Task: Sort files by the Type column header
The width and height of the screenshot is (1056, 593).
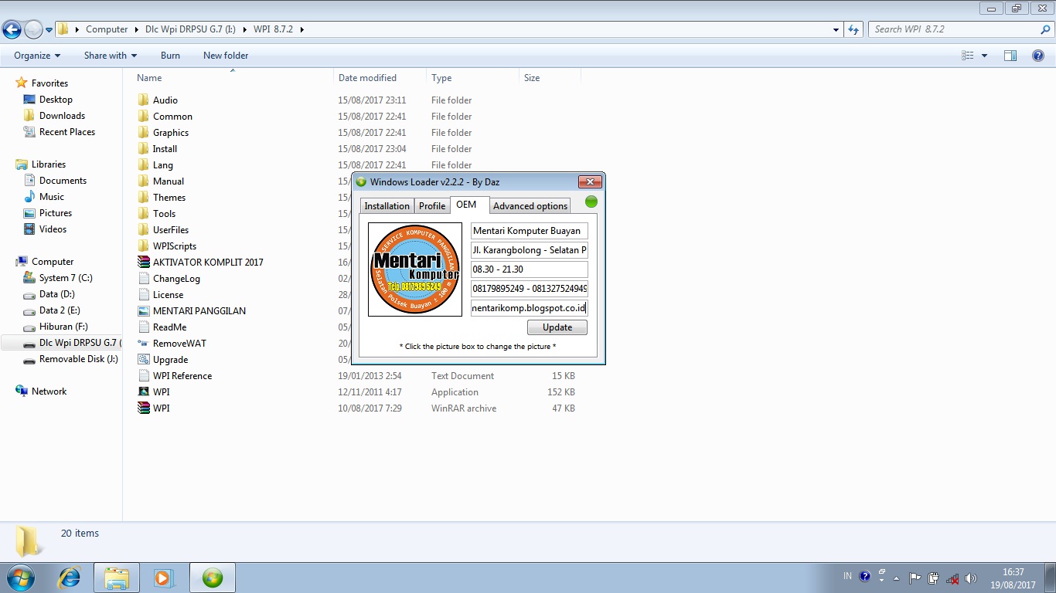Action: pyautogui.click(x=472, y=78)
